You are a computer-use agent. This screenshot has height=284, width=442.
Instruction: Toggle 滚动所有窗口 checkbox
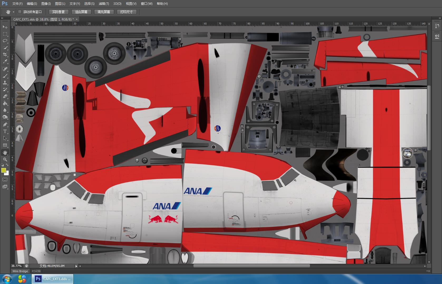click(x=20, y=12)
